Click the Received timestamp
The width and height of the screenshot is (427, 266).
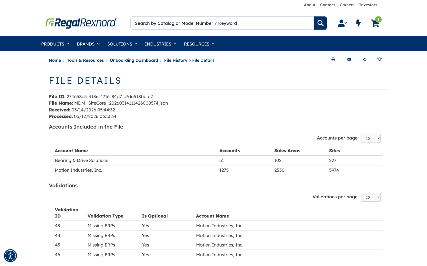coord(93,110)
